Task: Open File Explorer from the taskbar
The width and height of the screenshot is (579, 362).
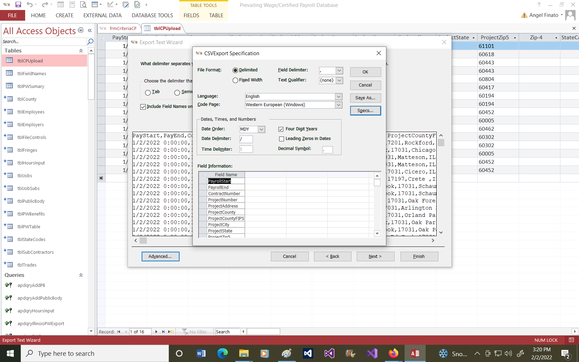Action: 244,353
